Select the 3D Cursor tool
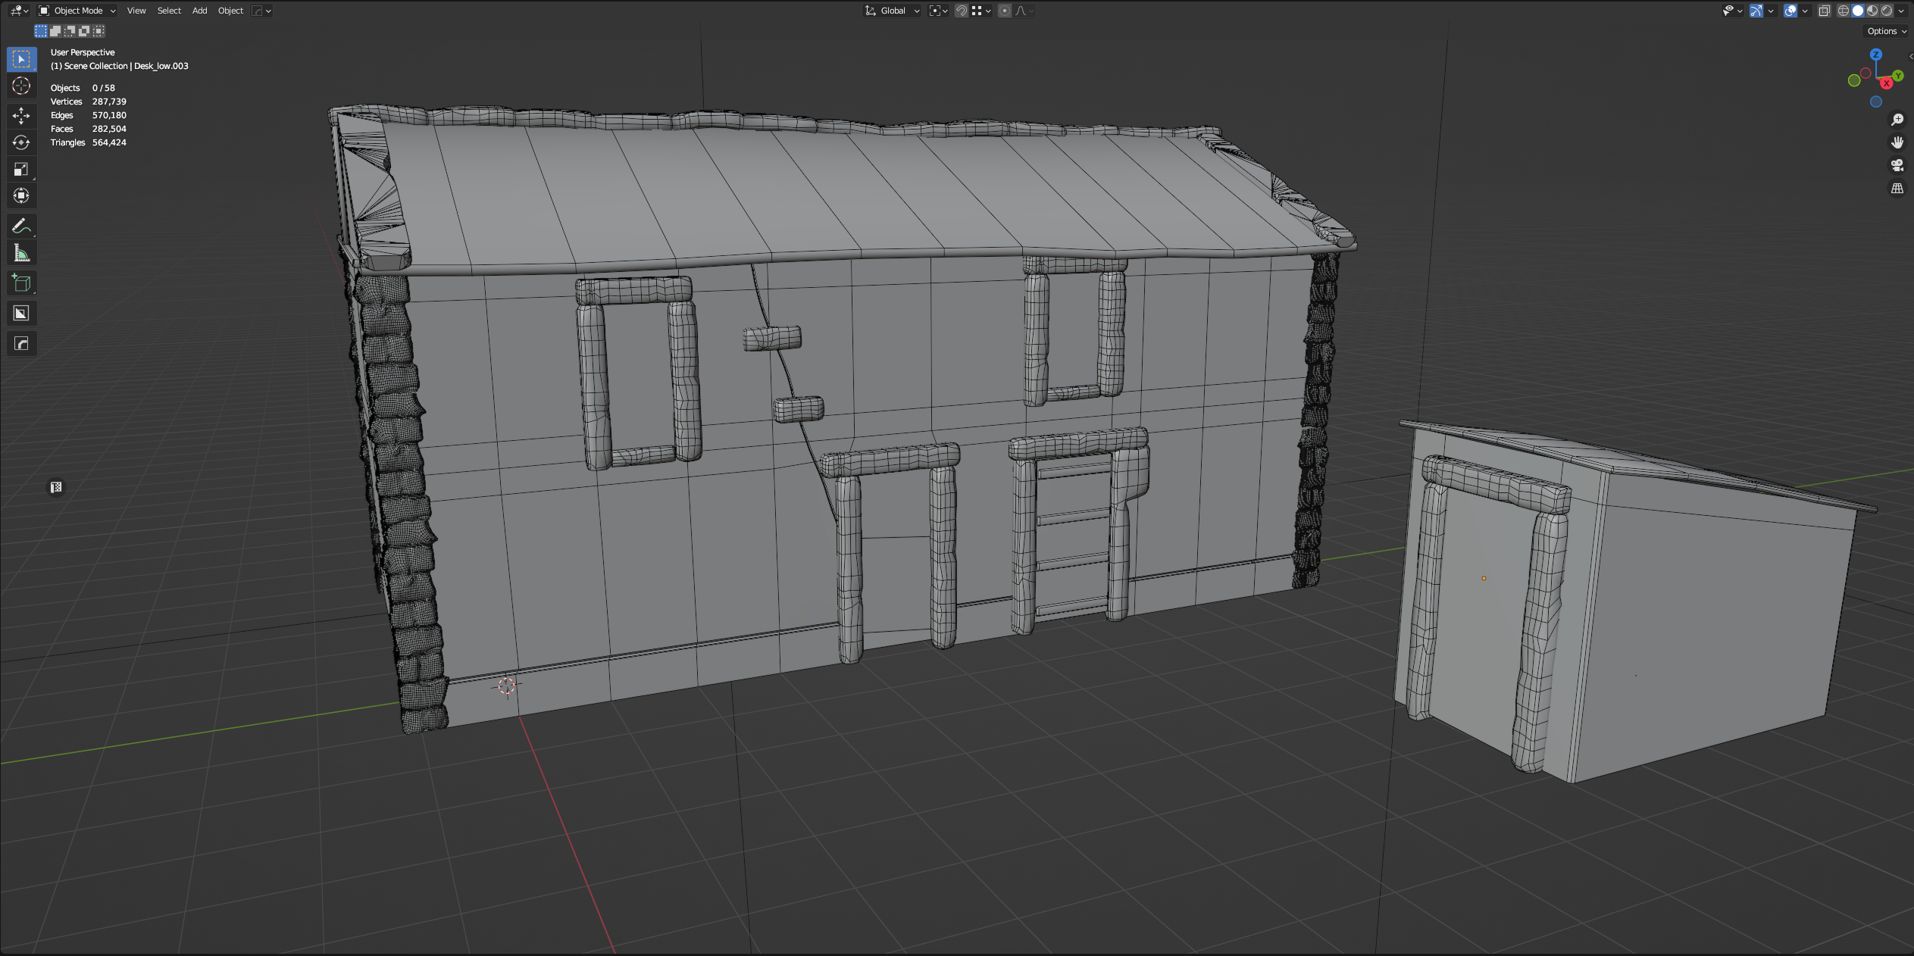This screenshot has width=1914, height=956. [21, 86]
